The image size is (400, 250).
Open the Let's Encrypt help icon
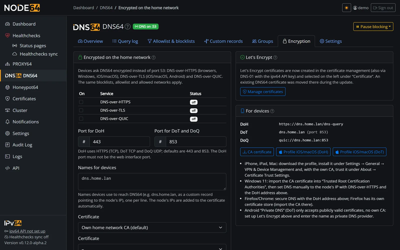pyautogui.click(x=275, y=57)
